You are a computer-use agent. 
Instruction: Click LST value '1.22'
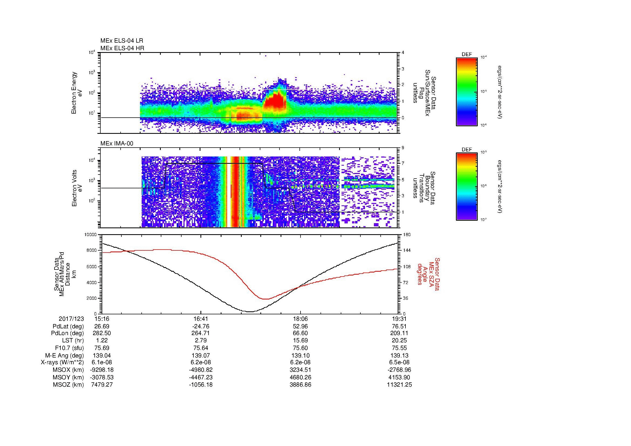(x=102, y=341)
